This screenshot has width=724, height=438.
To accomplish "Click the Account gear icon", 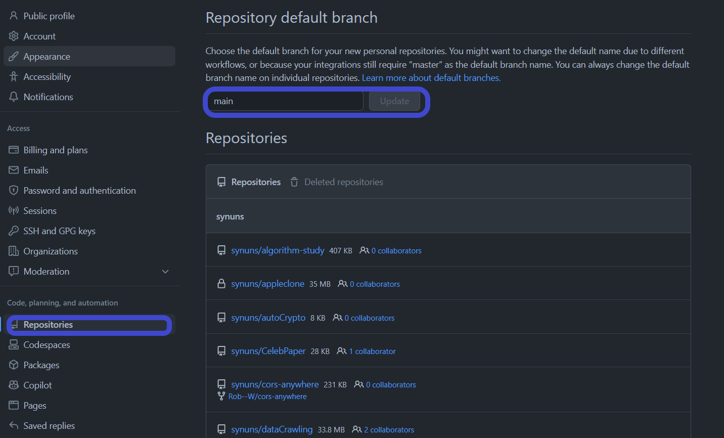I will pyautogui.click(x=14, y=36).
